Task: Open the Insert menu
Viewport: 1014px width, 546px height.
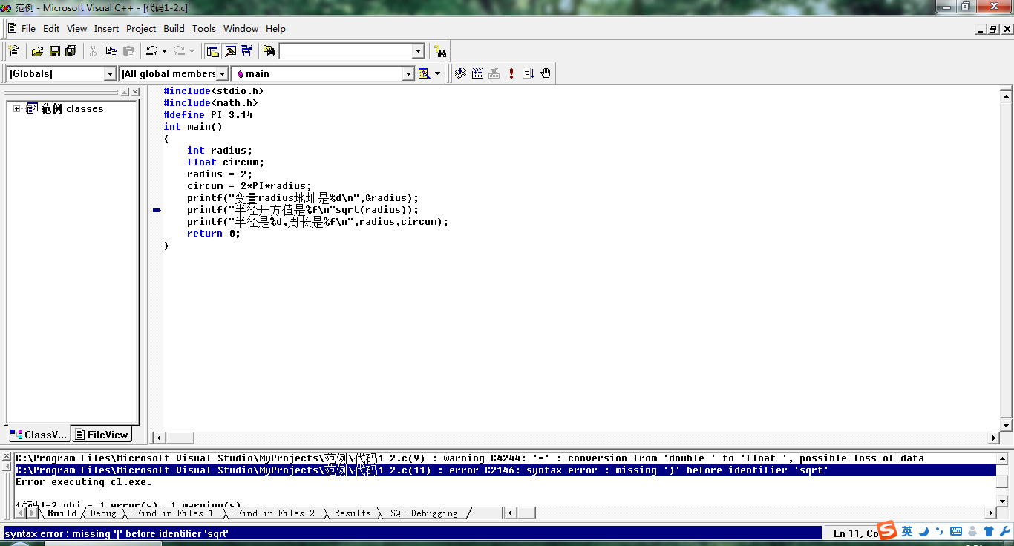Action: [106, 28]
